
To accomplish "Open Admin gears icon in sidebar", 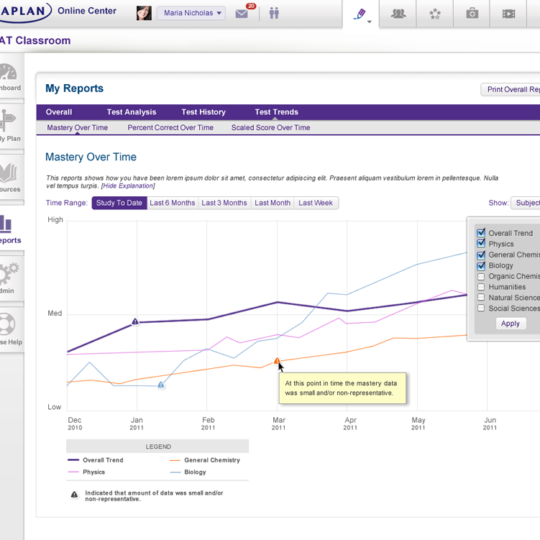I will tap(9, 279).
